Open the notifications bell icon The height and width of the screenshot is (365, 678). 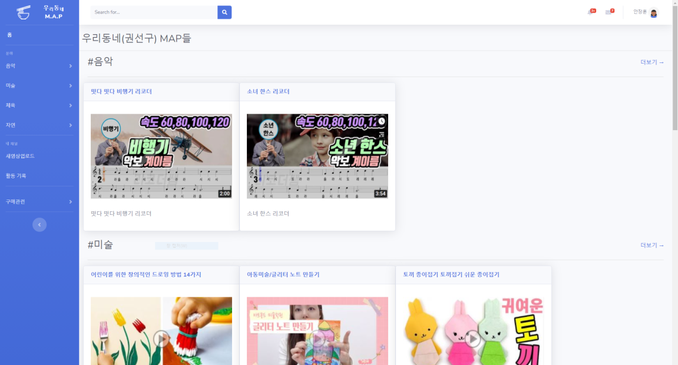coord(591,12)
